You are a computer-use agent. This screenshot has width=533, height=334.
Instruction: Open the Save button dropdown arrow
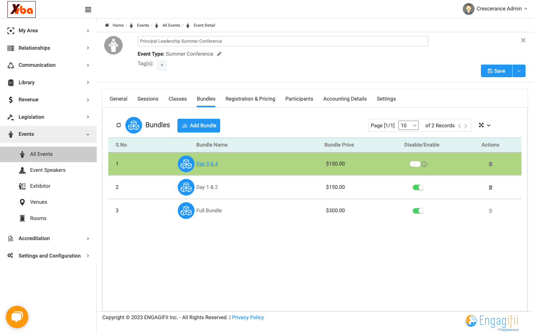(519, 71)
